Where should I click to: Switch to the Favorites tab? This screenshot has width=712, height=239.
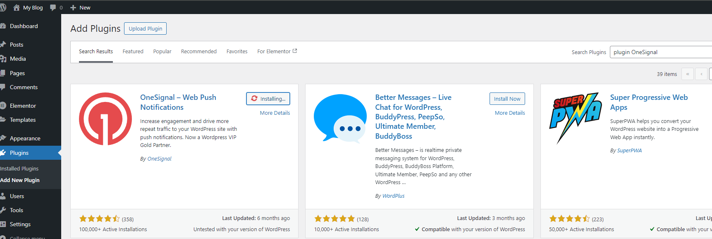(x=237, y=52)
